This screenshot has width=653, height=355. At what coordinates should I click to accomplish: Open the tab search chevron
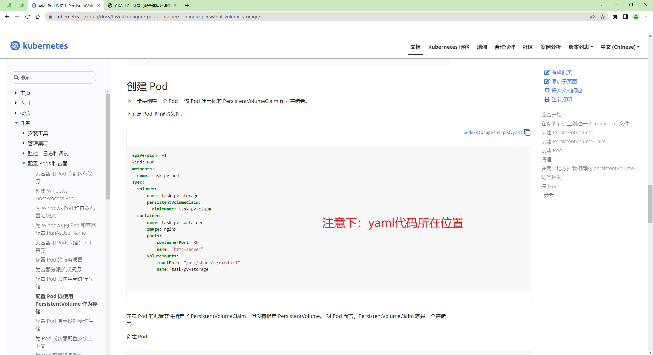click(x=602, y=5)
